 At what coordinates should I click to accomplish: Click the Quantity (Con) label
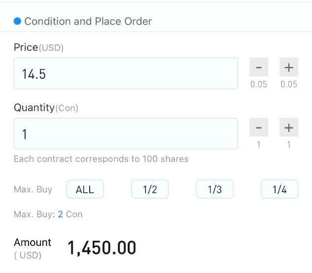coord(46,107)
